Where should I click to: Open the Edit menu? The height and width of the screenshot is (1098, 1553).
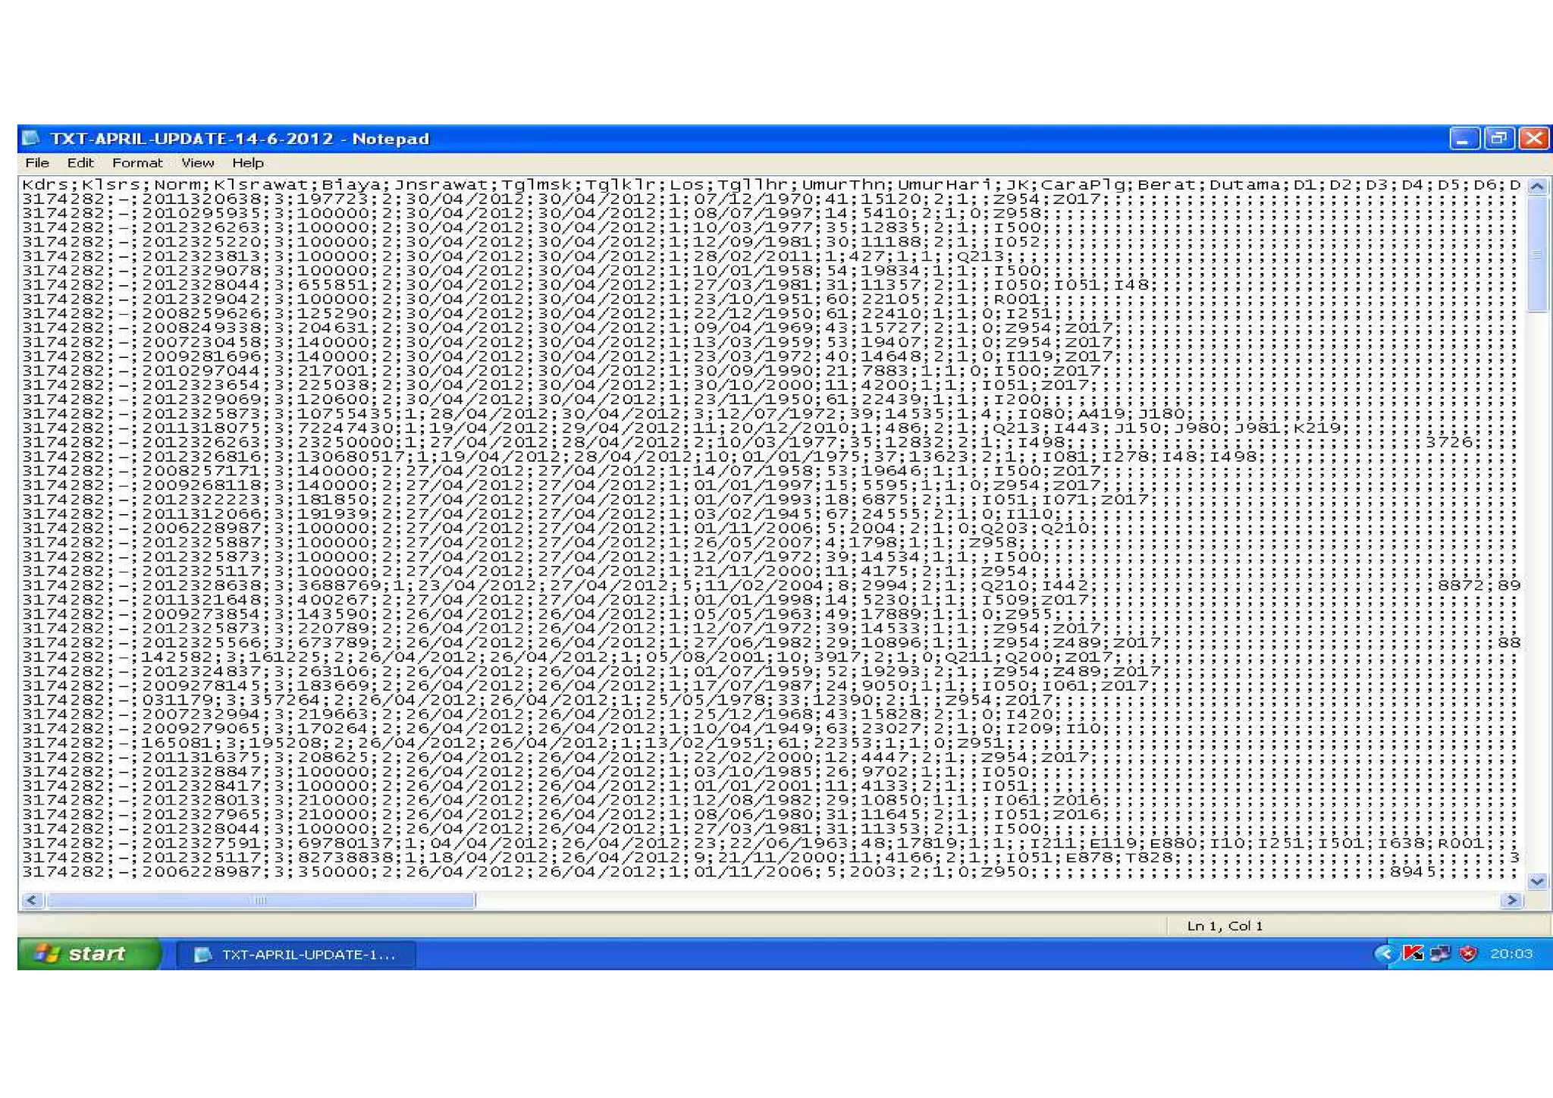pyautogui.click(x=80, y=162)
